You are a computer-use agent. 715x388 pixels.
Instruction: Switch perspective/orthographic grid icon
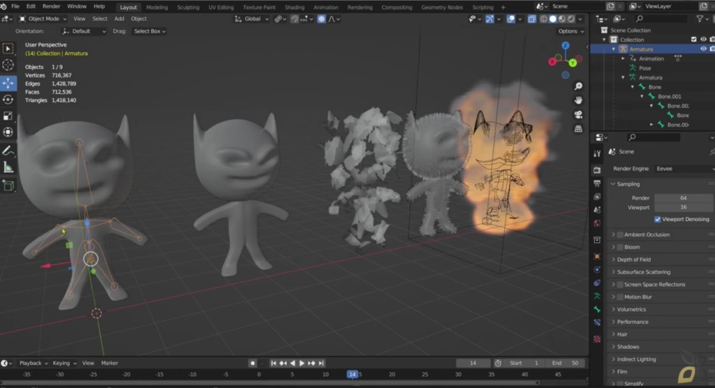click(578, 129)
